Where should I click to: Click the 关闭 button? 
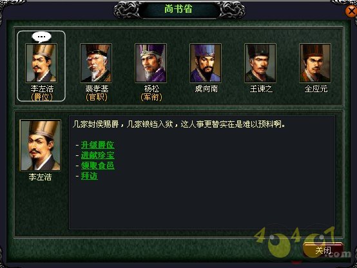[x=323, y=250]
